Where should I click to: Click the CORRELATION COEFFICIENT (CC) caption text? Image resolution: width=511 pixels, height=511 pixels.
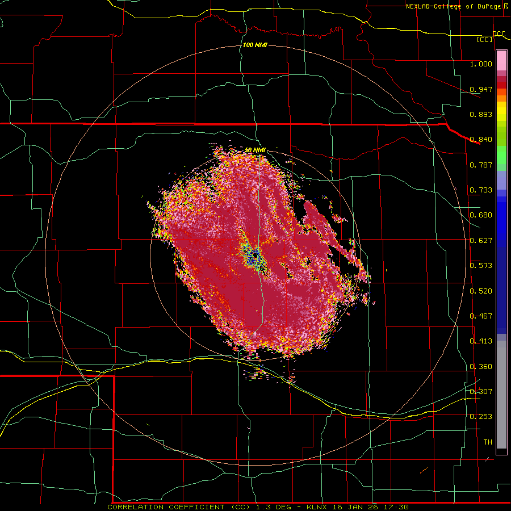pyautogui.click(x=178, y=507)
